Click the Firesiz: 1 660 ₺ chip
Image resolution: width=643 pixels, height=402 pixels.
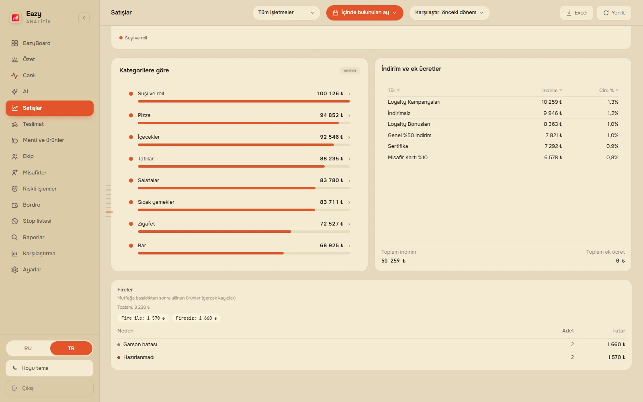pyautogui.click(x=197, y=318)
